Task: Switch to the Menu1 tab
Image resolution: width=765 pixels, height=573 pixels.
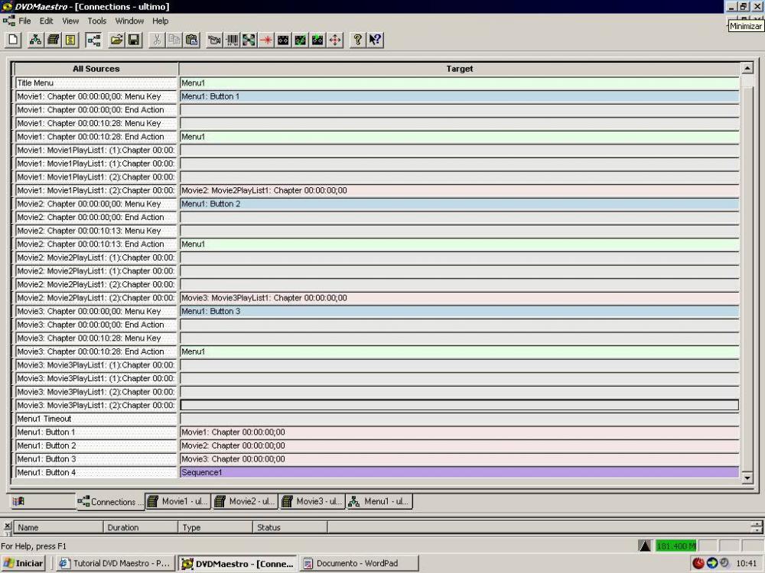Action: 379,502
